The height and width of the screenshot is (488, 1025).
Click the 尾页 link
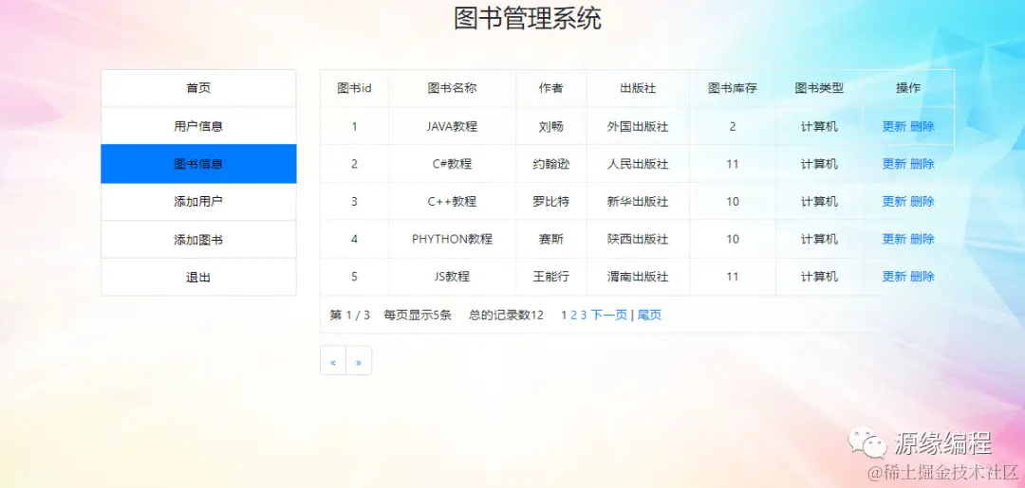tap(650, 316)
